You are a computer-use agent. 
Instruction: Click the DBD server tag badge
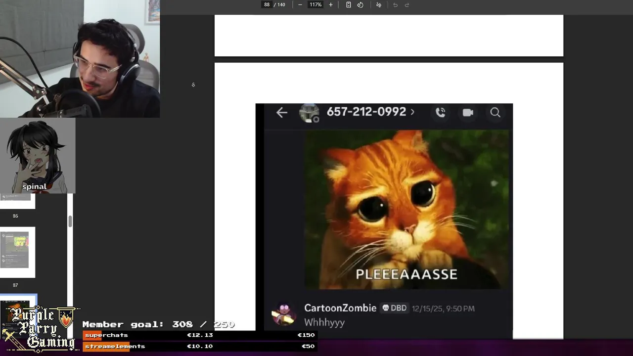coord(395,308)
